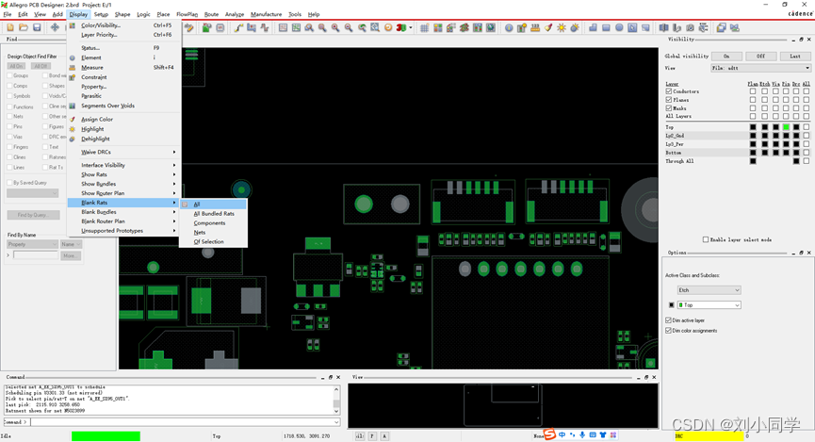Click the Open folder toolbar icon

(x=22, y=27)
